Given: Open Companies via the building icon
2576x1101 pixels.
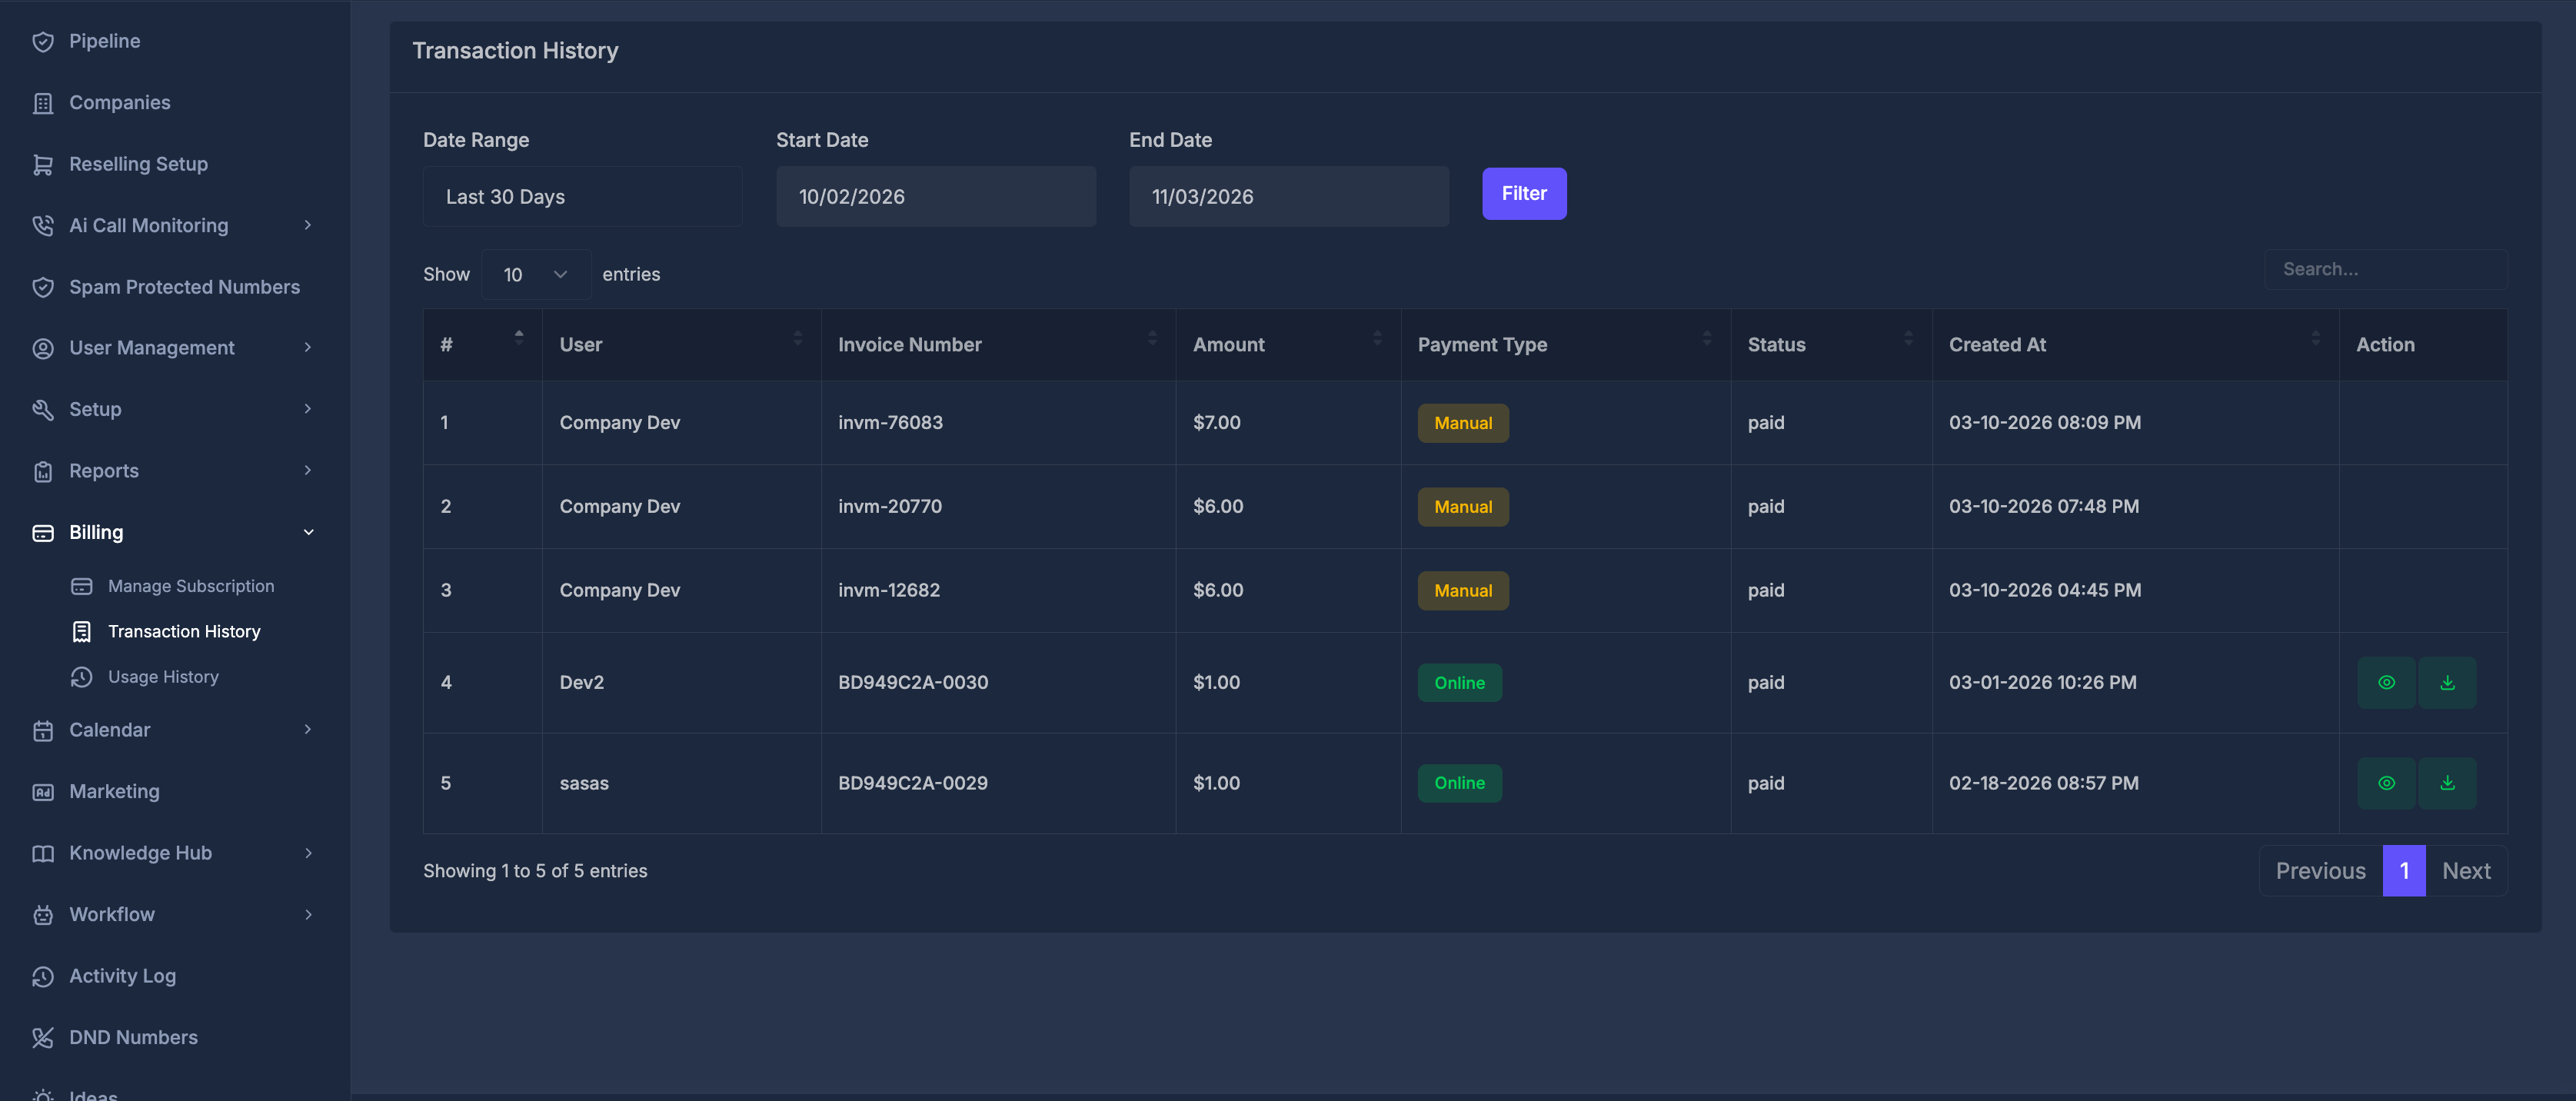Looking at the screenshot, I should tap(43, 102).
